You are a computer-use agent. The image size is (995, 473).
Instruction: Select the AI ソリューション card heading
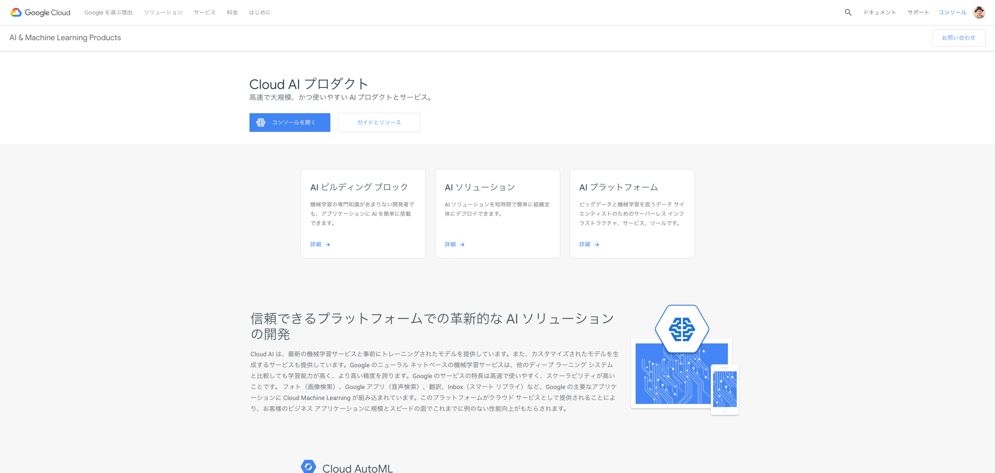pyautogui.click(x=480, y=187)
